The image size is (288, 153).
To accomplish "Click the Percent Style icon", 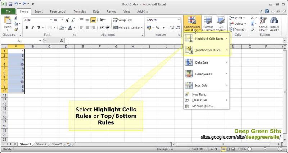I will pyautogui.click(x=158, y=28).
